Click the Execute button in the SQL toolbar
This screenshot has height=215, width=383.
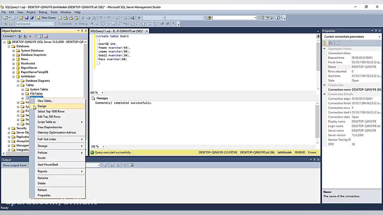click(65, 24)
